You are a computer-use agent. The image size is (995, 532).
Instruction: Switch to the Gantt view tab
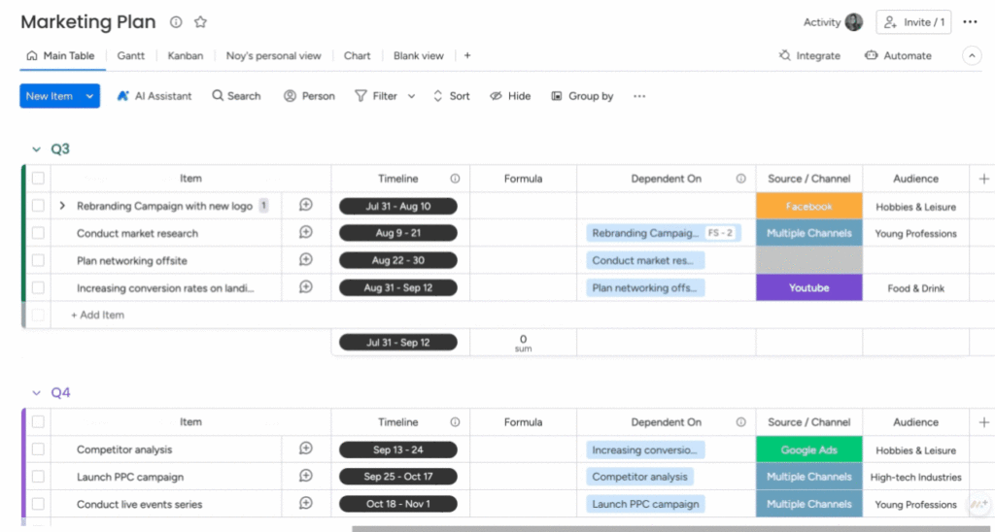pyautogui.click(x=130, y=56)
